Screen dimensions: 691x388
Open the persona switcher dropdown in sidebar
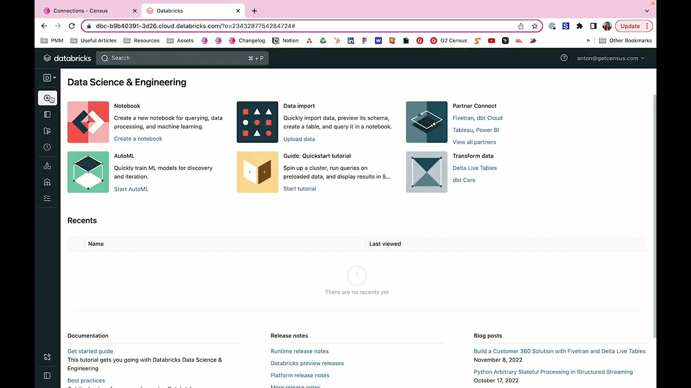click(49, 78)
